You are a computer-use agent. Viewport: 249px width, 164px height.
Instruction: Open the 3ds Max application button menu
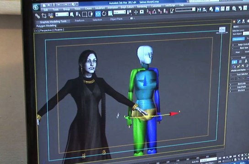pos(36,7)
